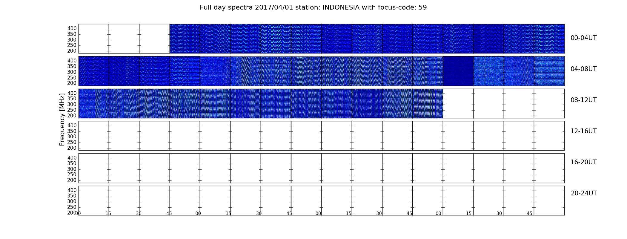
Task: Select the '400' tick label of the 20-24UT row
Action: pyautogui.click(x=72, y=191)
